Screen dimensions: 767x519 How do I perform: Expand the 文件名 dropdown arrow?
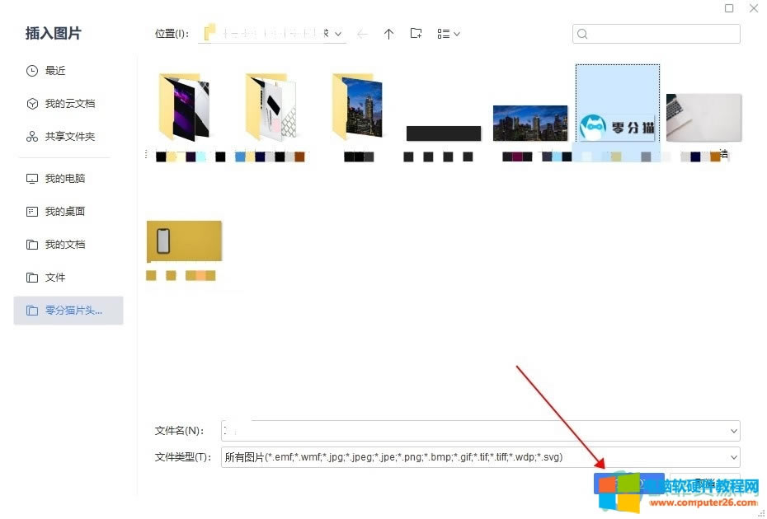coord(733,431)
